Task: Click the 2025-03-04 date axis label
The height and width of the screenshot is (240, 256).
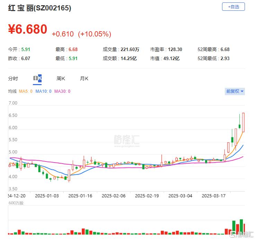Action: 180,196
